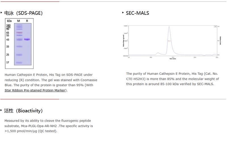Click the kDa label on the gel
This screenshot has height=144, width=227.
click(x=9, y=21)
